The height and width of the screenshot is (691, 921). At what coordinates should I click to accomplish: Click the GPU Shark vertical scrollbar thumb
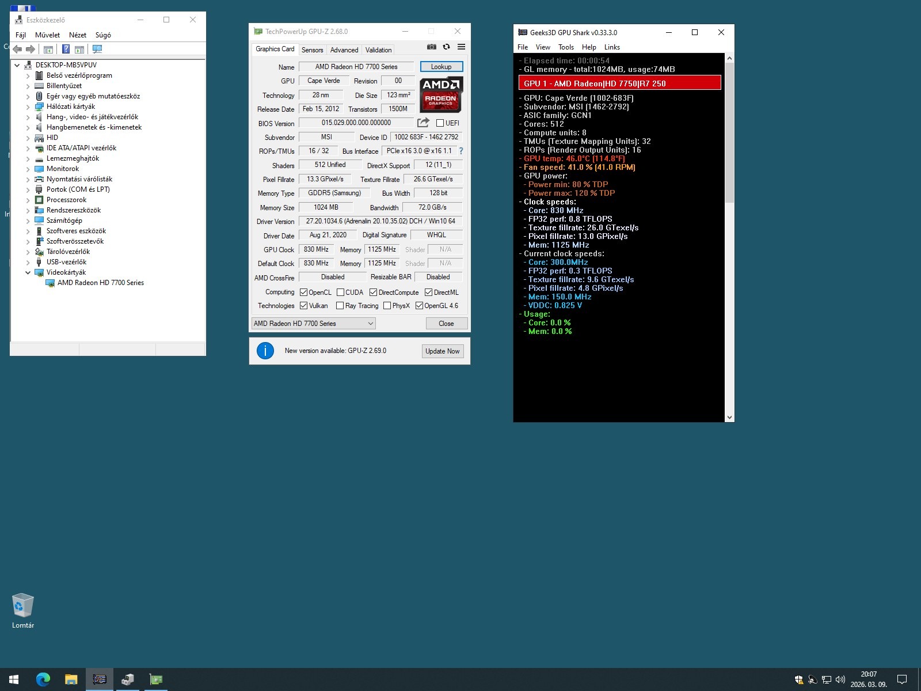tap(729, 132)
